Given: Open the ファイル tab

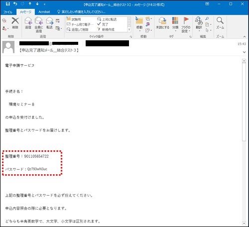Looking at the screenshot, I should tap(7, 12).
